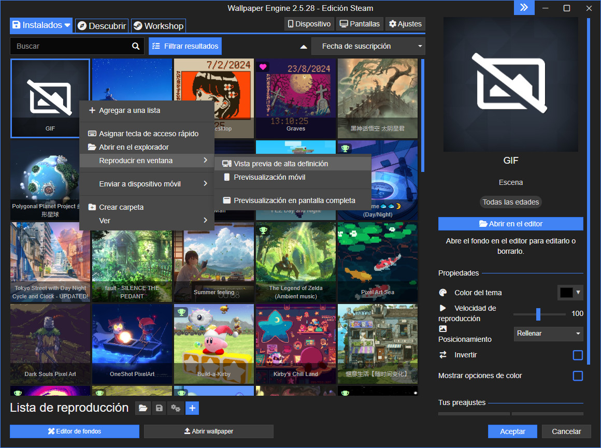Open playlist settings gears icon
The image size is (601, 448).
click(x=176, y=408)
